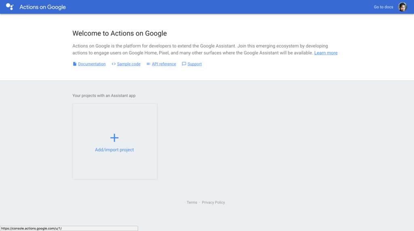Click the Documentation page icon
414x231 pixels.
(x=75, y=64)
